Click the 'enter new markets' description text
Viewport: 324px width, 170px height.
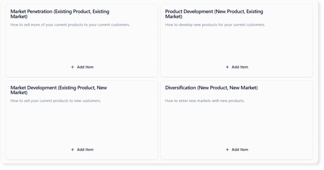coord(205,101)
